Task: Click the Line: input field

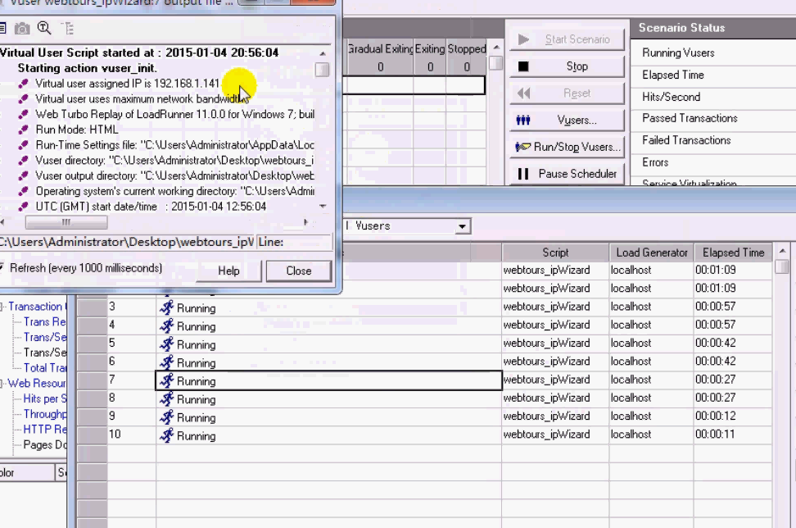Action: [x=295, y=242]
